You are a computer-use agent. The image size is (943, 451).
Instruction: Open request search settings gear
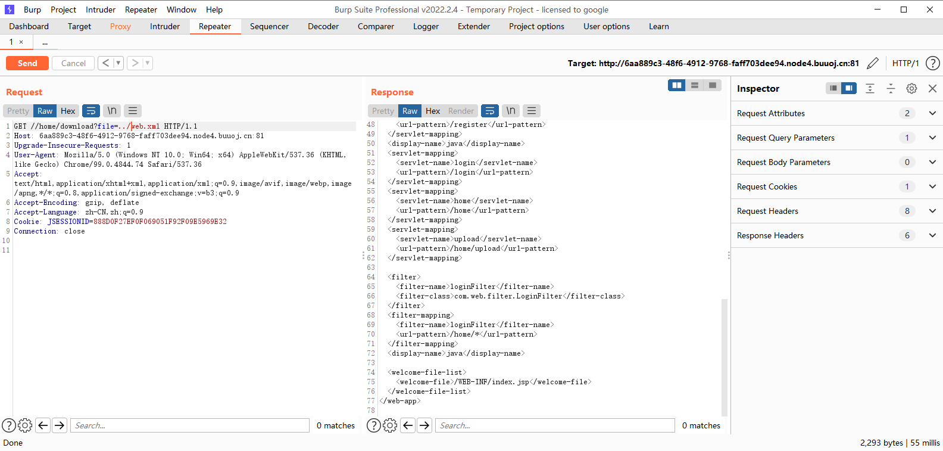click(x=25, y=425)
